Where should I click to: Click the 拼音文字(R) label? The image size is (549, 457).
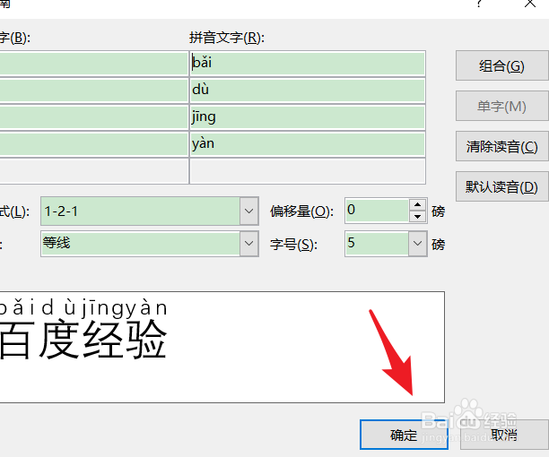click(x=227, y=38)
